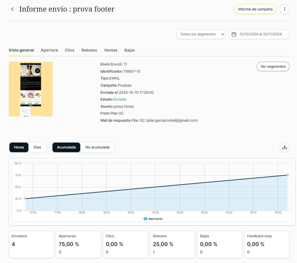This screenshot has height=263, width=297.
Task: Click the calendar icon in date field
Action: click(234, 34)
